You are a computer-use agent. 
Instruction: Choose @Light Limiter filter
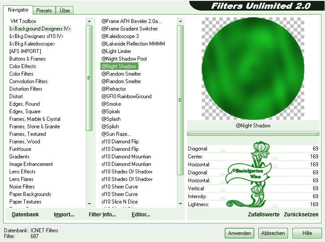click(x=116, y=51)
